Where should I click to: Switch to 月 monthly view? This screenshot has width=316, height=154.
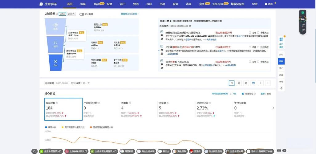tap(246, 83)
